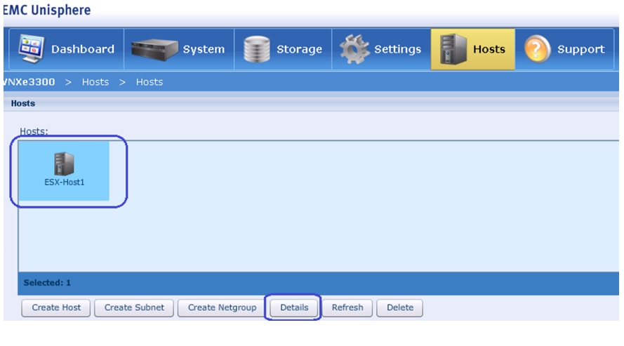Open the Dashboard tab label
624x346 pixels.
pyautogui.click(x=83, y=49)
